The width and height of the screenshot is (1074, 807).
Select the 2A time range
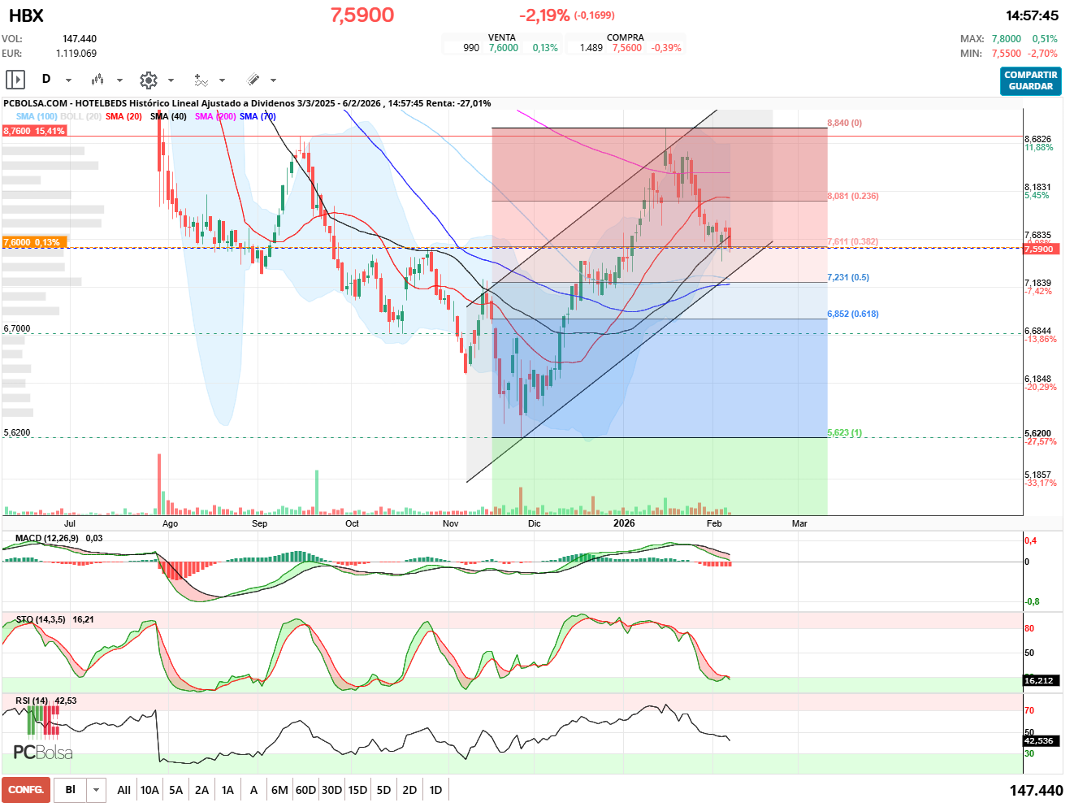click(x=201, y=790)
